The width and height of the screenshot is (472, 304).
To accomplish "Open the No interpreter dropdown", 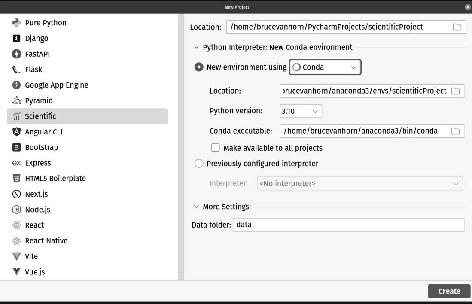I will [x=360, y=184].
